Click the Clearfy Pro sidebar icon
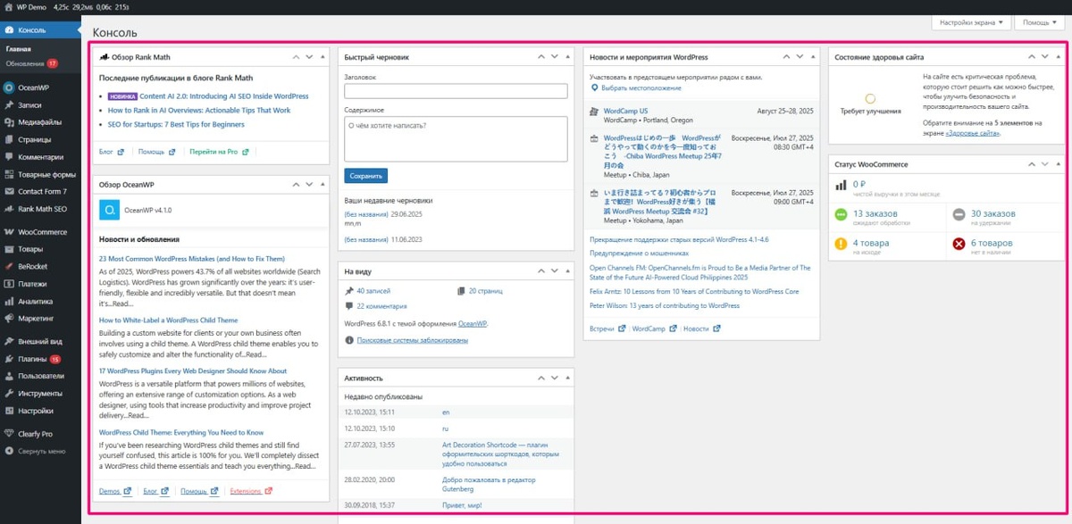This screenshot has height=524, width=1072. 9,434
